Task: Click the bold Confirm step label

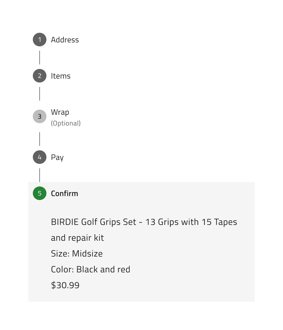Action: [65, 194]
